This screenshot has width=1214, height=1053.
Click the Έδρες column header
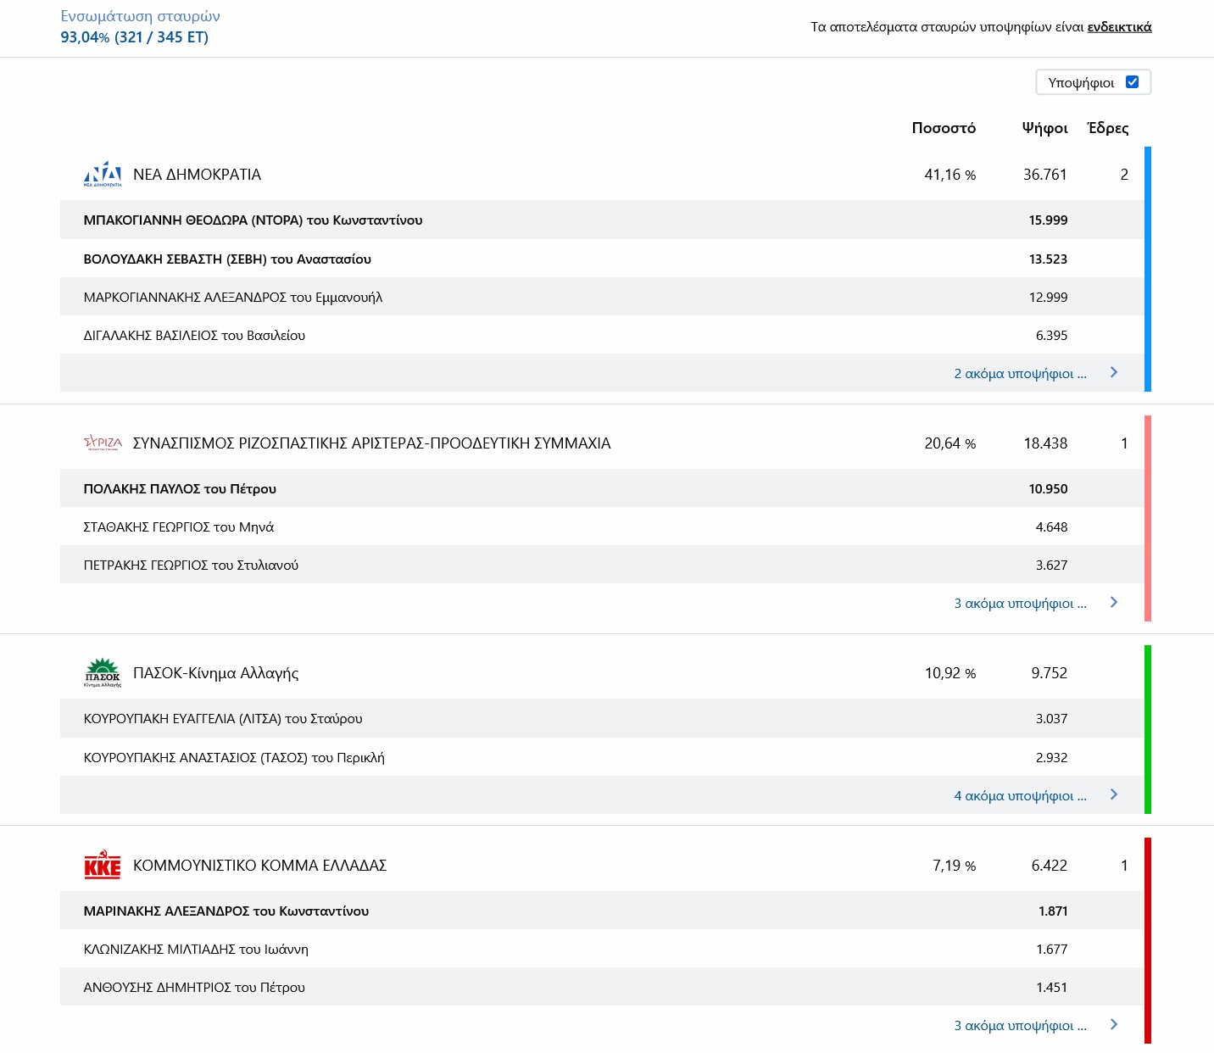(x=1108, y=128)
